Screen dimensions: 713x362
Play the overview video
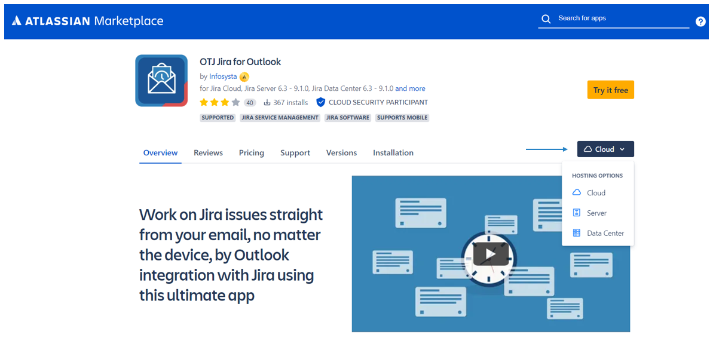[491, 254]
